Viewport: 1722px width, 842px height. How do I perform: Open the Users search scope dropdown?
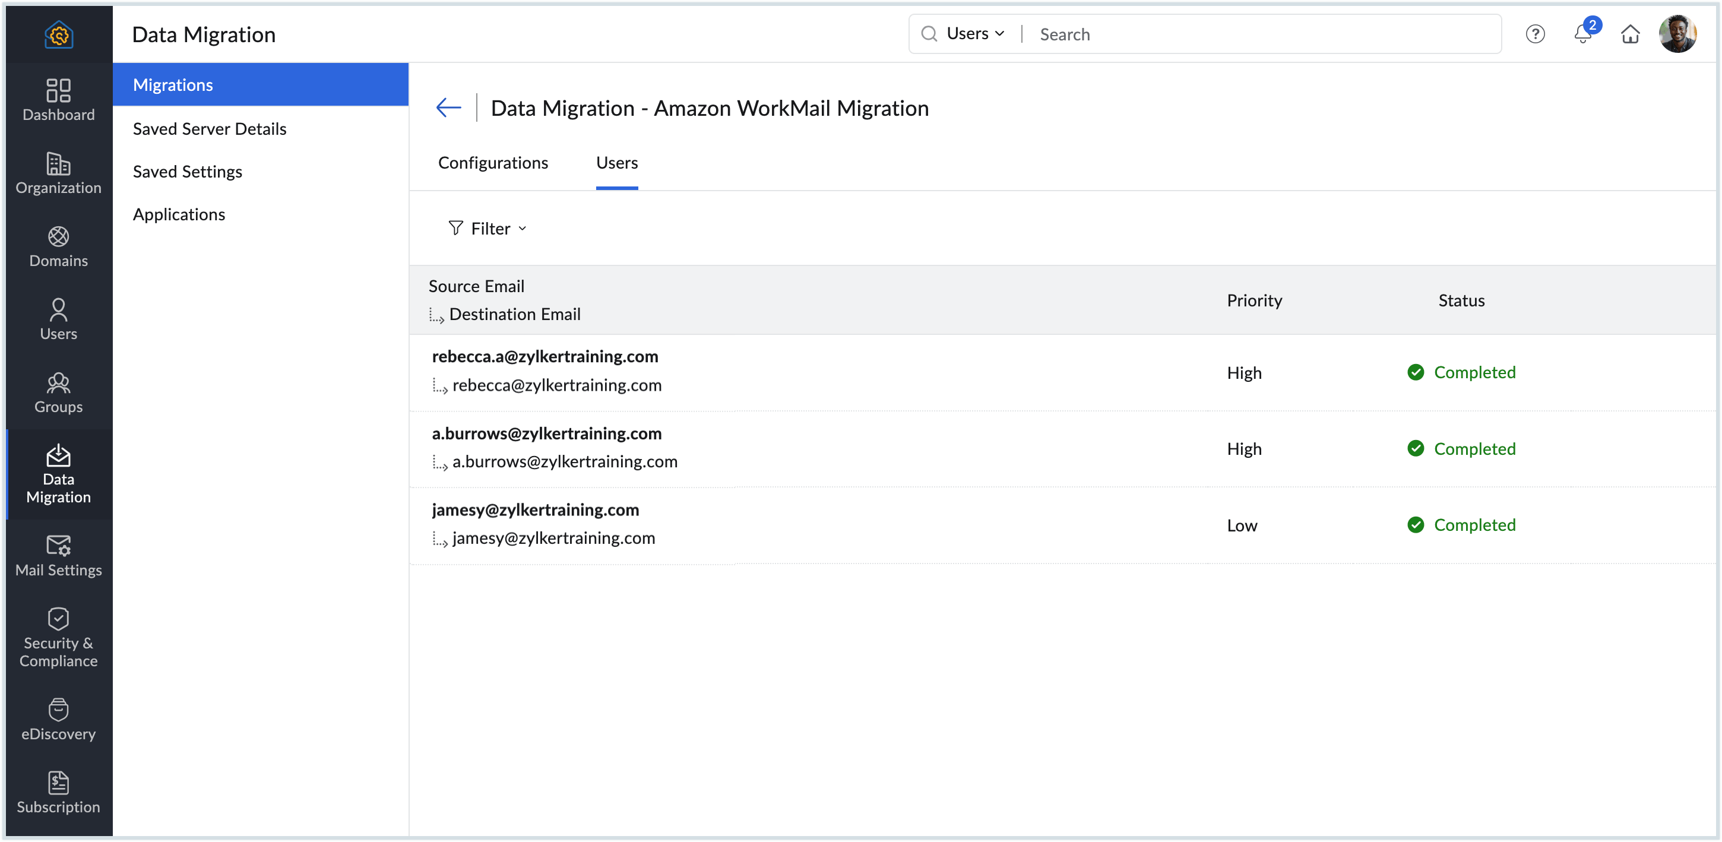click(x=974, y=34)
